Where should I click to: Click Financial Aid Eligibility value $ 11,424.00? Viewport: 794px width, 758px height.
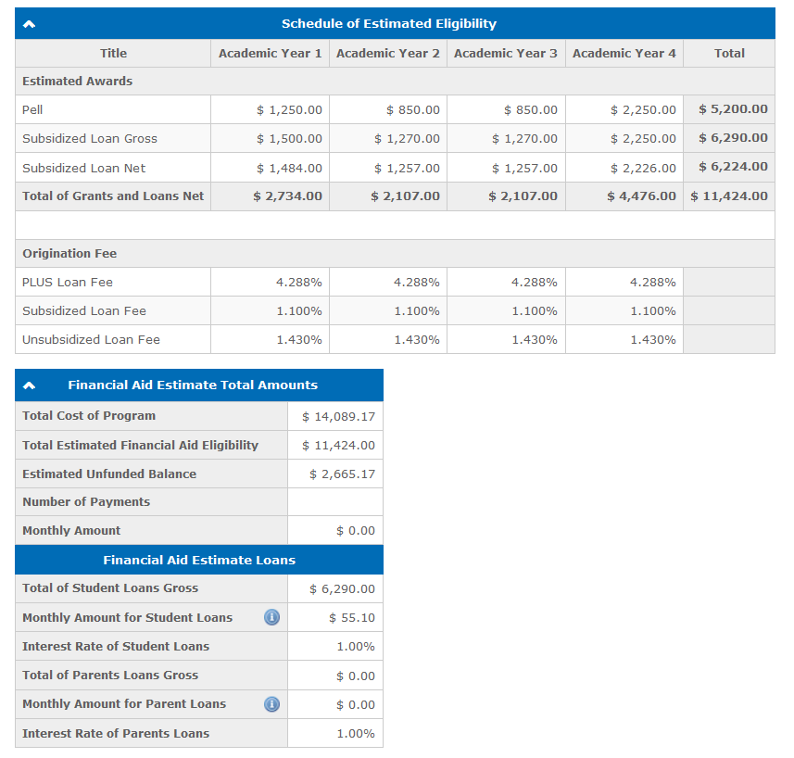pyautogui.click(x=339, y=446)
